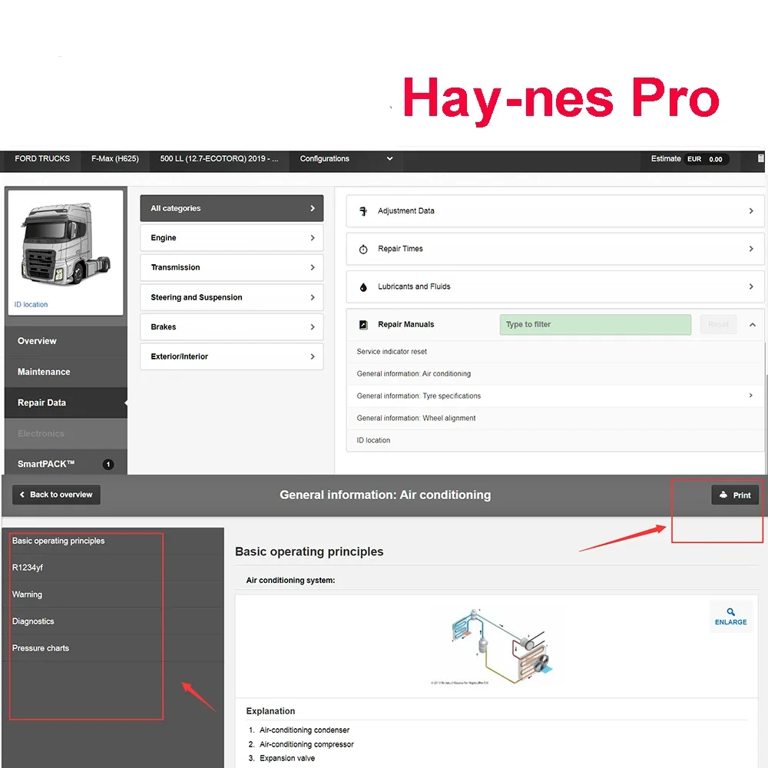The width and height of the screenshot is (768, 768).
Task: Open General information: Tyre specifications
Action: coord(556,396)
